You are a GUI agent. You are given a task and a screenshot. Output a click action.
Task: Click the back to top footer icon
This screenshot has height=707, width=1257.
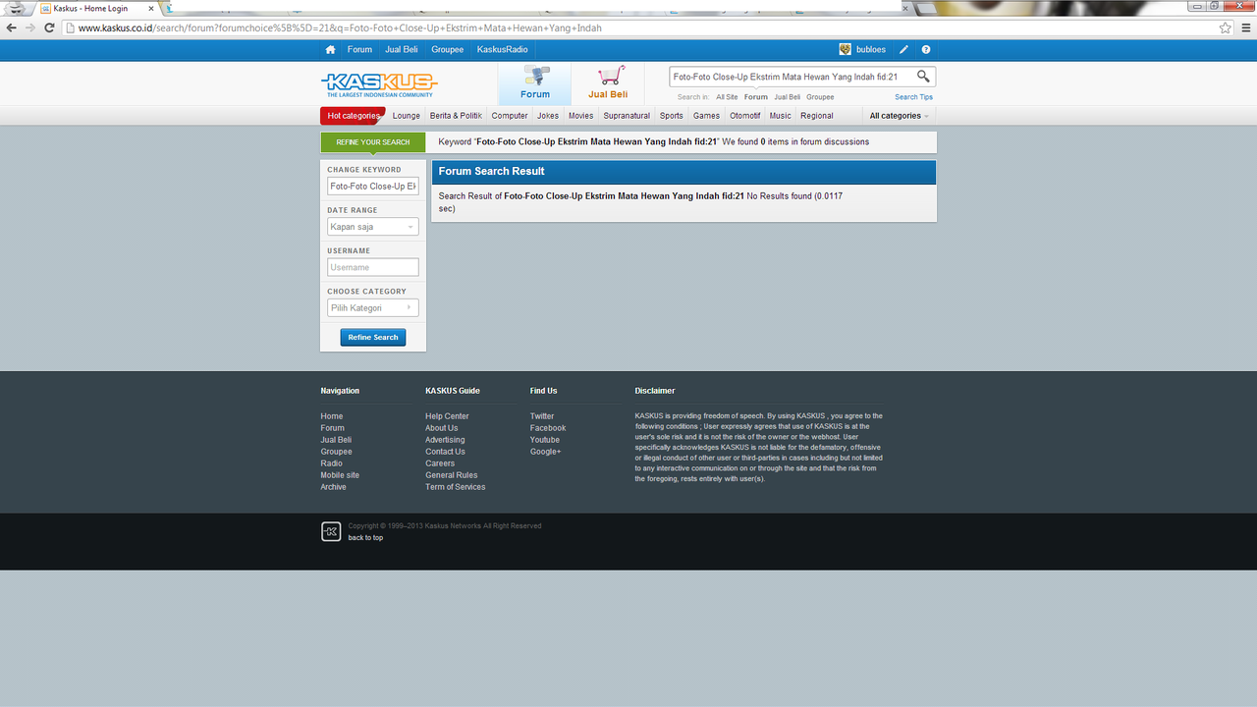point(331,532)
